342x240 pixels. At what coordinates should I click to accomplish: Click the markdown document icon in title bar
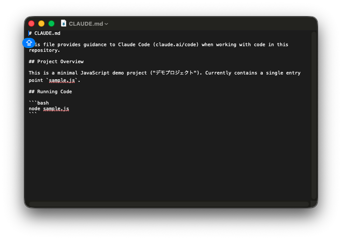click(x=64, y=24)
